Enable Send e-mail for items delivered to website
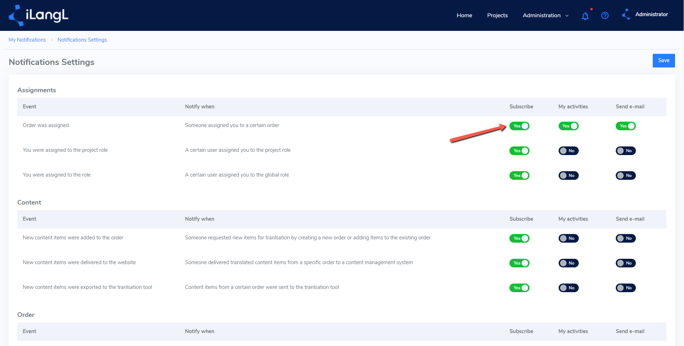This screenshot has width=684, height=346. tap(625, 263)
